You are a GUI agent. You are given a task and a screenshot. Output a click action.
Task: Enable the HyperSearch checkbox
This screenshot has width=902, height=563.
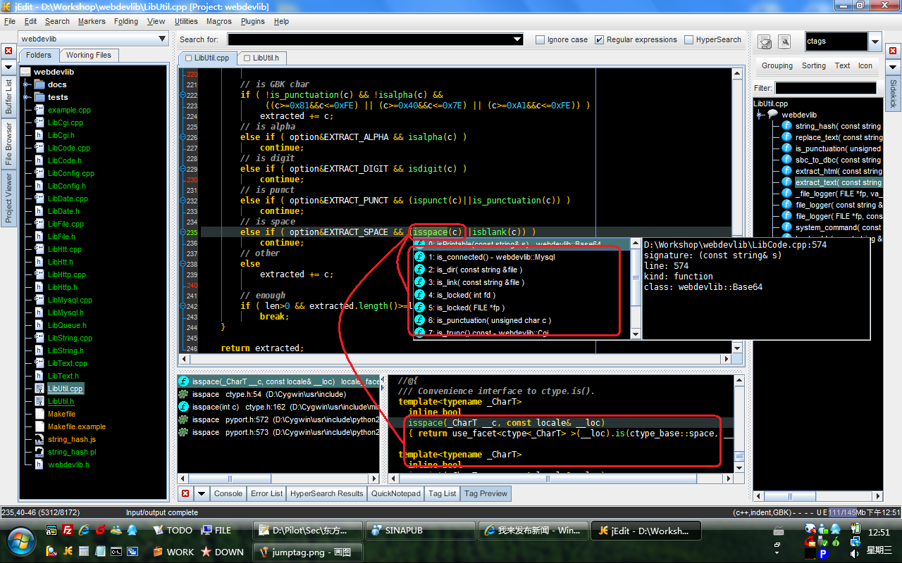689,40
